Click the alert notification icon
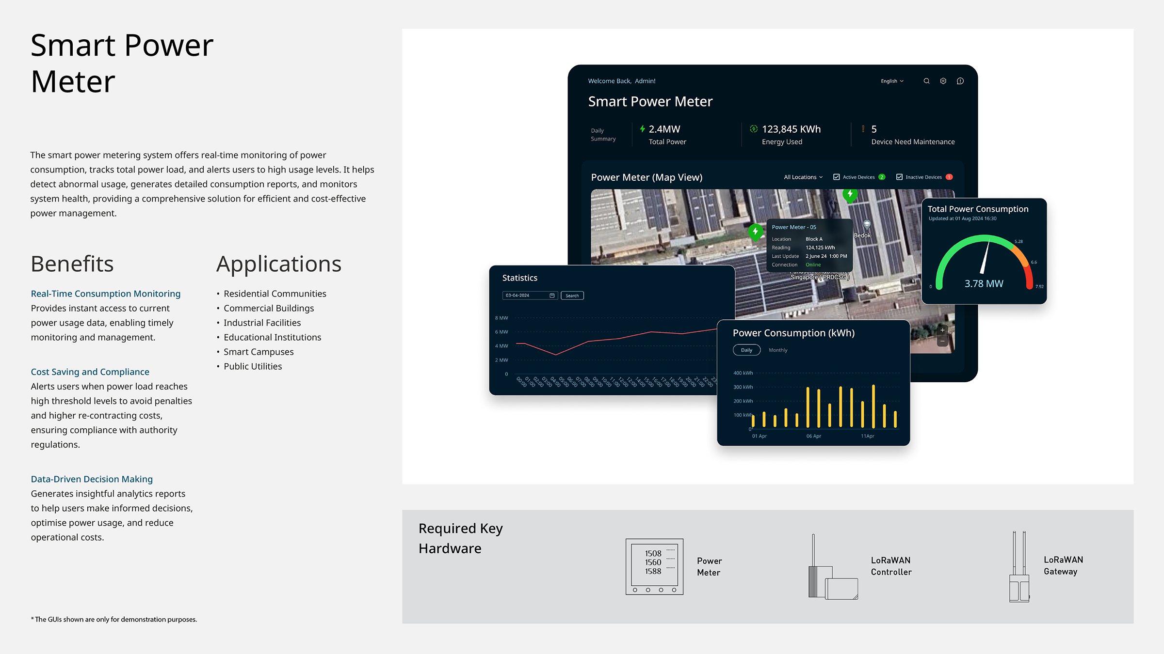1164x654 pixels. point(960,81)
